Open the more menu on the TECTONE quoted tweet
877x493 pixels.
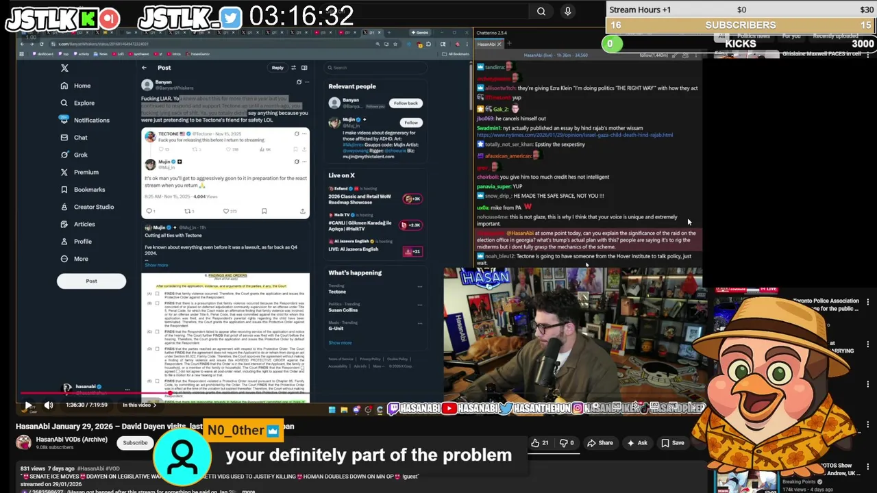(304, 134)
